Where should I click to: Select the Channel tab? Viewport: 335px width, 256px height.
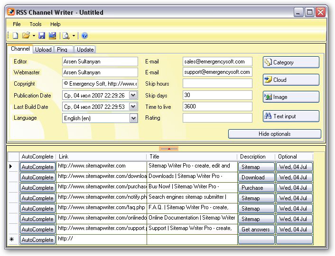20,49
